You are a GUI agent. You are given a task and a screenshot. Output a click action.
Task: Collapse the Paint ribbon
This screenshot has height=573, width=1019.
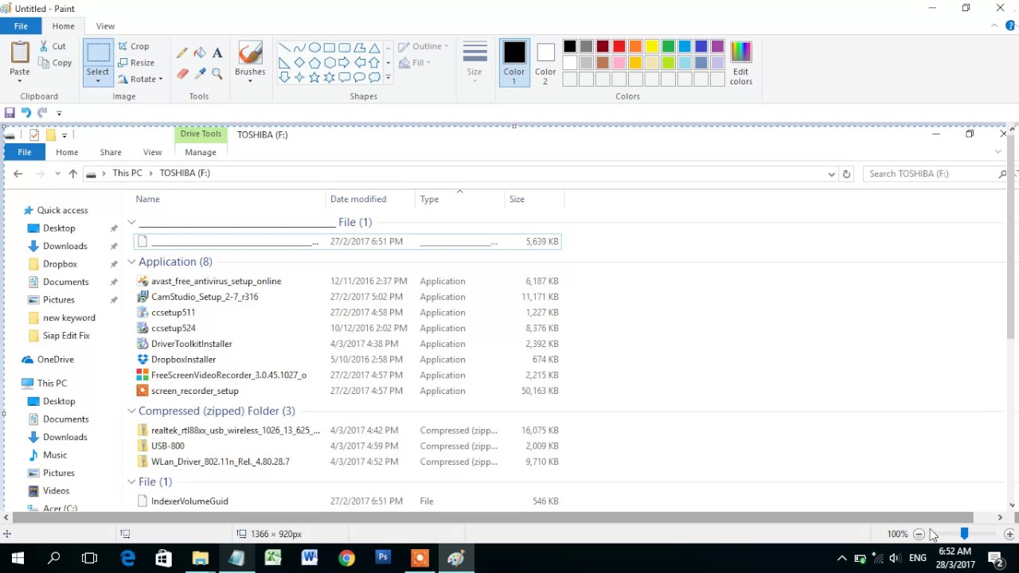[994, 26]
